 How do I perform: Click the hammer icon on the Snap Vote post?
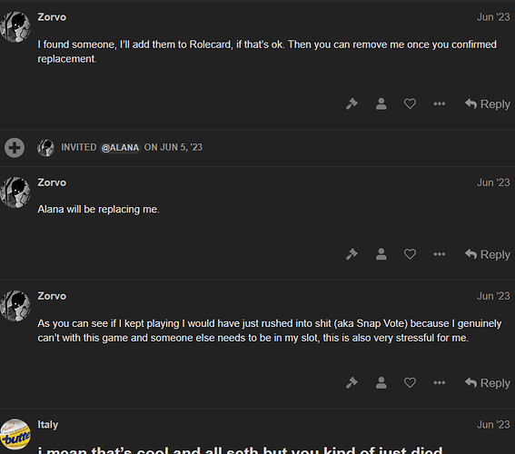pos(352,383)
